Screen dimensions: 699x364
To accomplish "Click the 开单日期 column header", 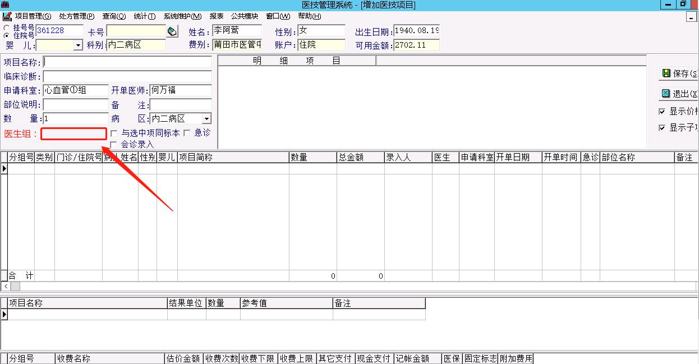I will pyautogui.click(x=518, y=158).
